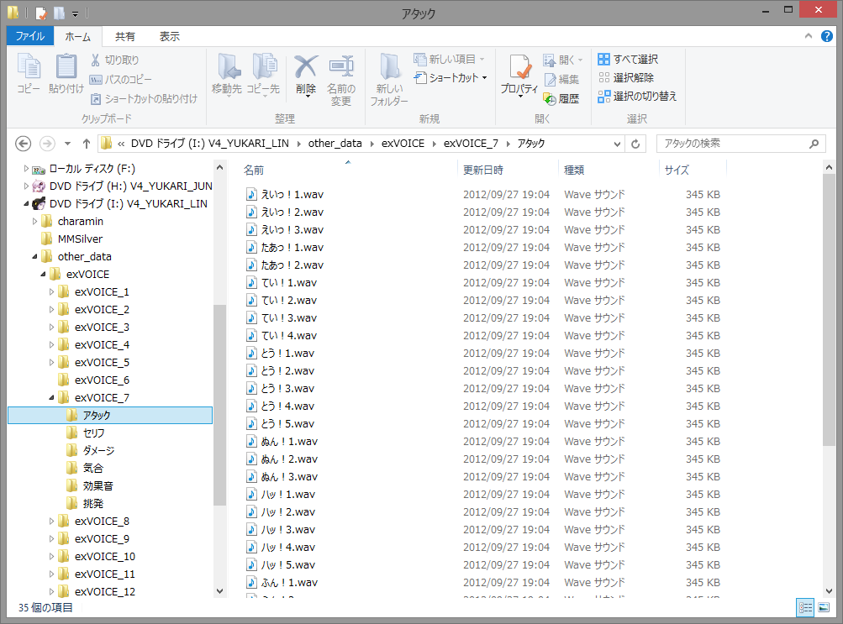Image resolution: width=843 pixels, height=624 pixels.
Task: Switch to details view in status bar
Action: [x=805, y=606]
